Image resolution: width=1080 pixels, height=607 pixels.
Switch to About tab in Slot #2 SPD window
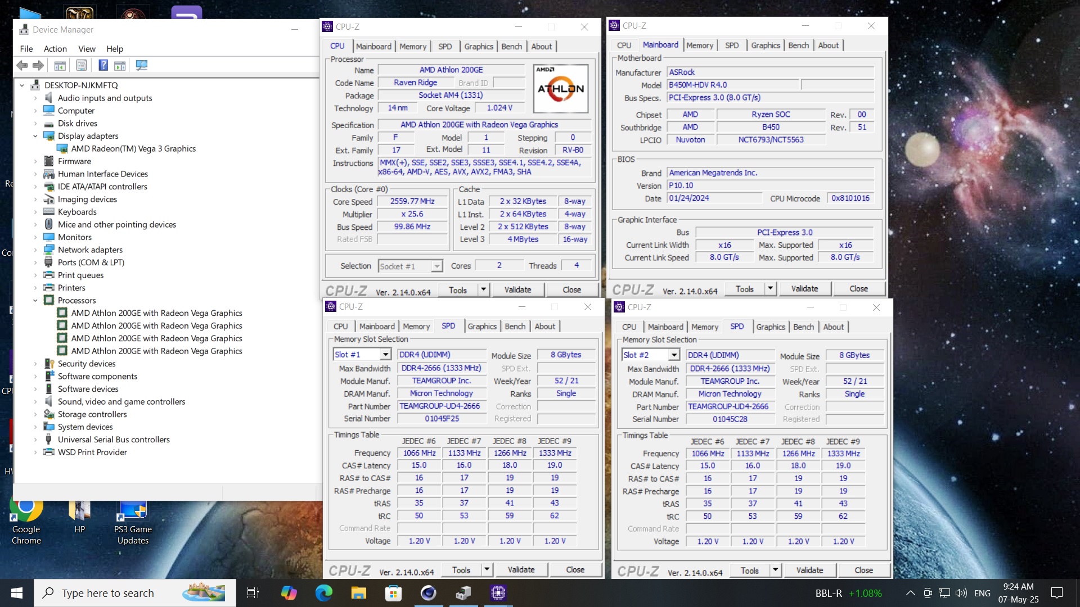tap(833, 327)
